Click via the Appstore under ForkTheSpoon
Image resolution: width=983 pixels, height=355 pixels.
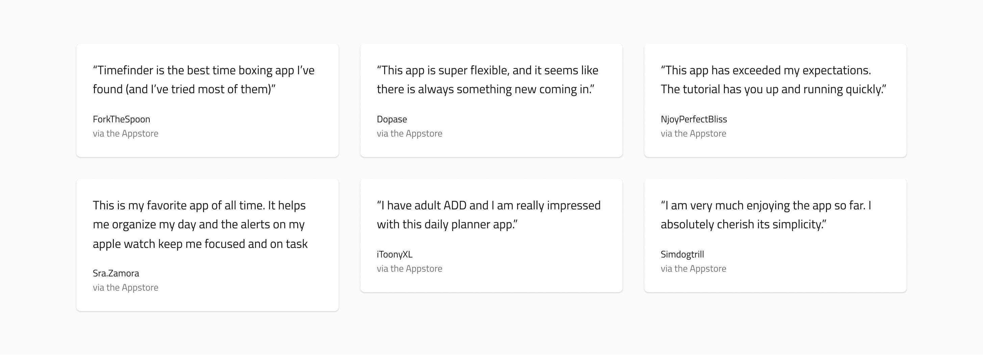(126, 134)
